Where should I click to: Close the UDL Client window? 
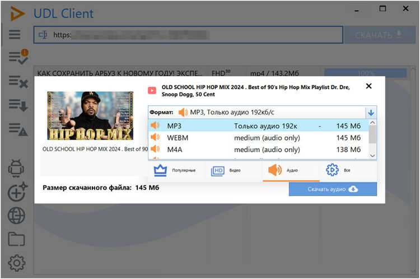pos(406,8)
